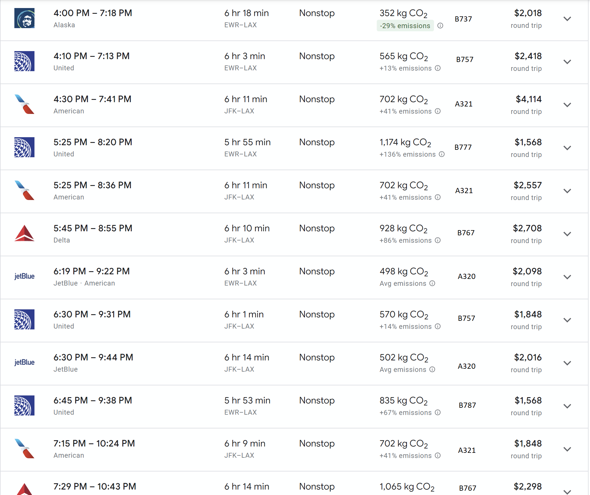Click emissions info icon for Alaska flight
Screen dimensions: 590x495
[x=440, y=26]
